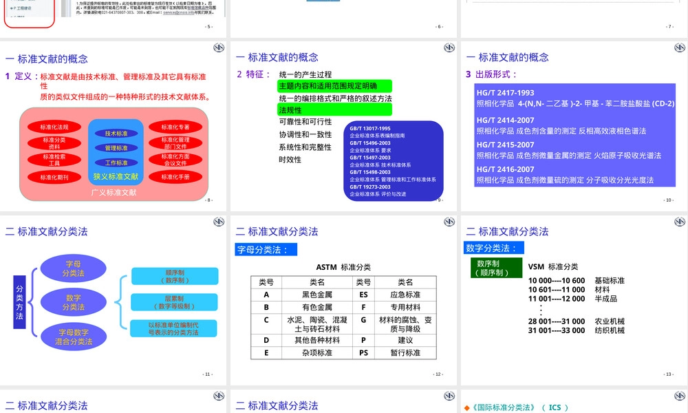This screenshot has height=413, width=688.
Task: Click the green highlighted 主题内容和适用范围规定明确
Action: coord(334,86)
